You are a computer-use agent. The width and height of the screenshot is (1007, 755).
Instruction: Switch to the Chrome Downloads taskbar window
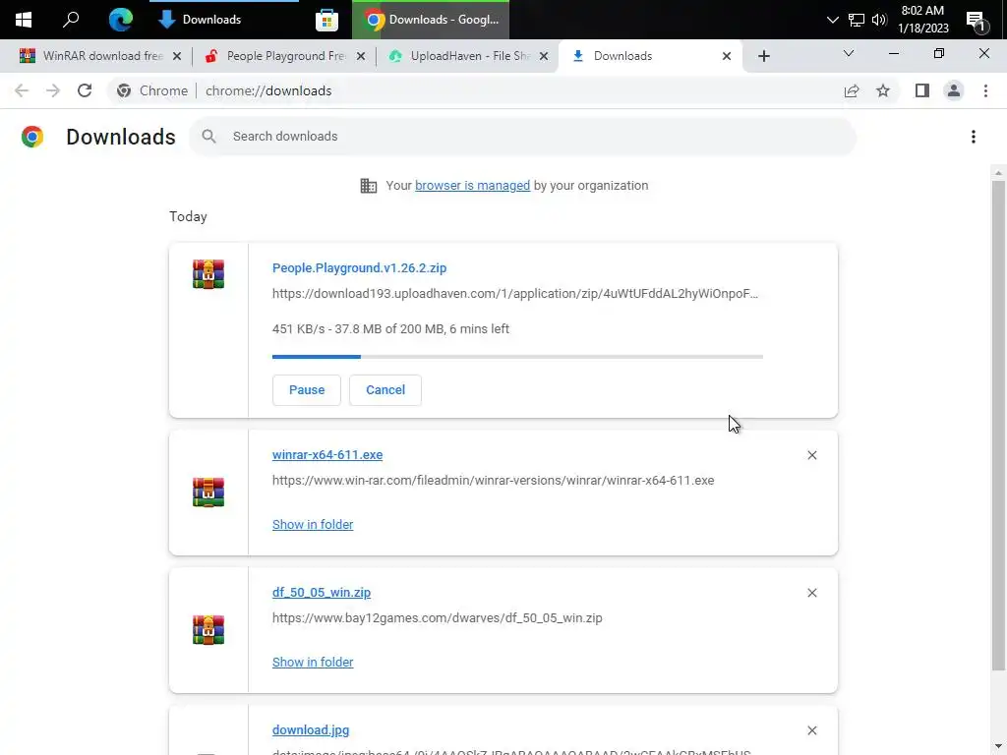pyautogui.click(x=431, y=20)
